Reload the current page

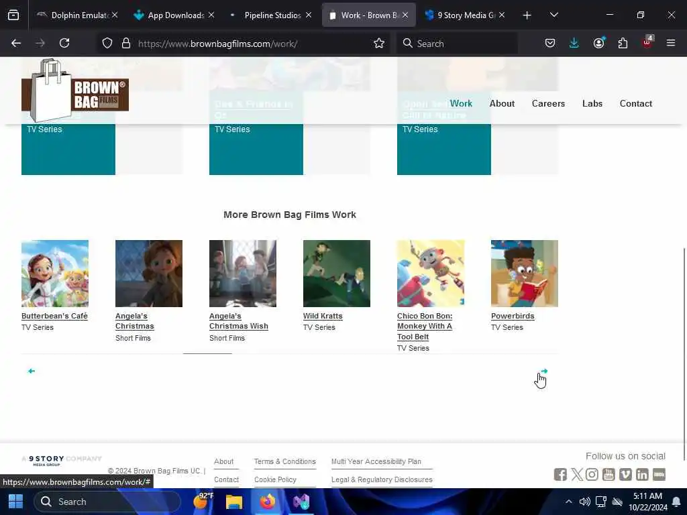[64, 43]
